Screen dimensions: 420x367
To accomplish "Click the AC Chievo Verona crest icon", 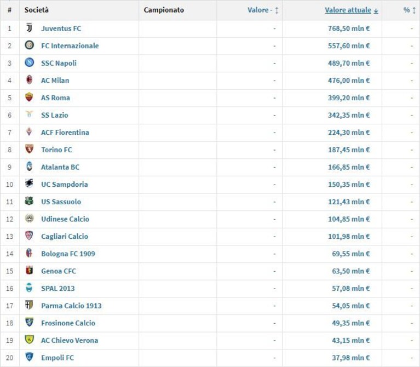I will pos(29,340).
